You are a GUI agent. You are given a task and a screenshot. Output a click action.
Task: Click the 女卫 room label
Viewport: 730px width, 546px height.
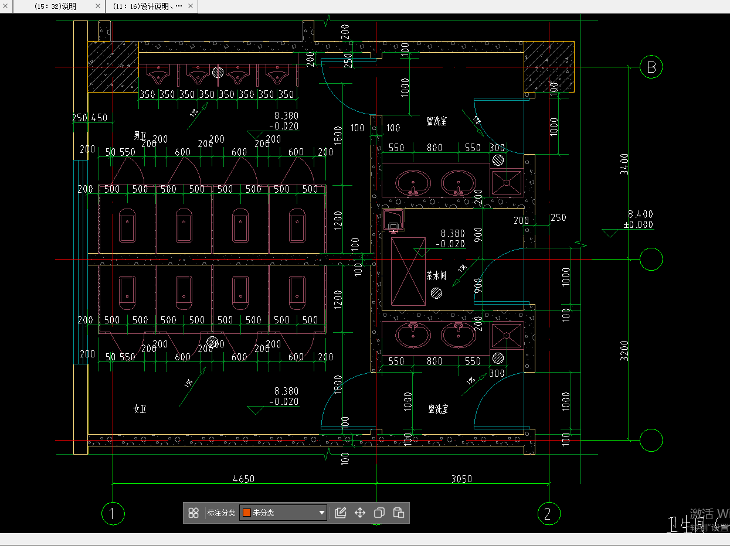pyautogui.click(x=140, y=409)
